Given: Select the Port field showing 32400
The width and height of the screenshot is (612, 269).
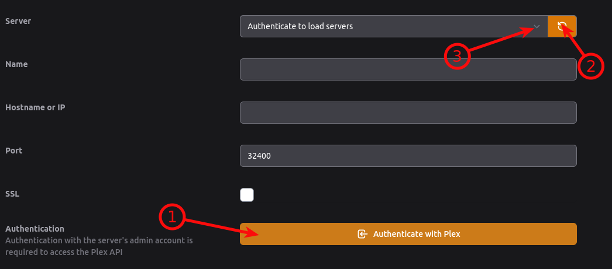Looking at the screenshot, I should tap(408, 156).
